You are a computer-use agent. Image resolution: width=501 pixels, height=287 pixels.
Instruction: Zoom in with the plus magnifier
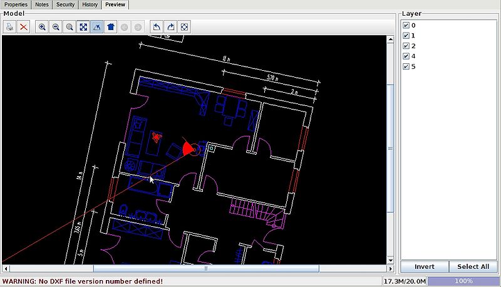pyautogui.click(x=42, y=27)
